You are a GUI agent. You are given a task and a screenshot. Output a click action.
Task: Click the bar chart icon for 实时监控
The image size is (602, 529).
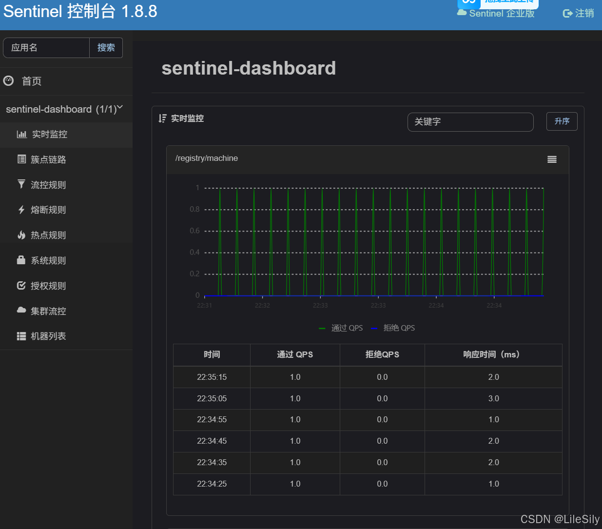pyautogui.click(x=21, y=134)
